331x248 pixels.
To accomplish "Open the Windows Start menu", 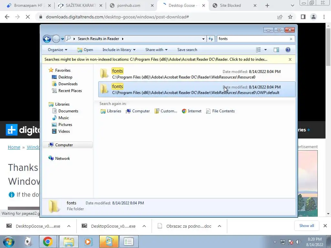I will (x=8, y=242).
